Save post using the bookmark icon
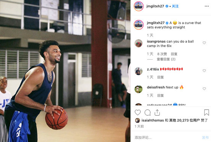The width and height of the screenshot is (211, 142). click(x=206, y=112)
